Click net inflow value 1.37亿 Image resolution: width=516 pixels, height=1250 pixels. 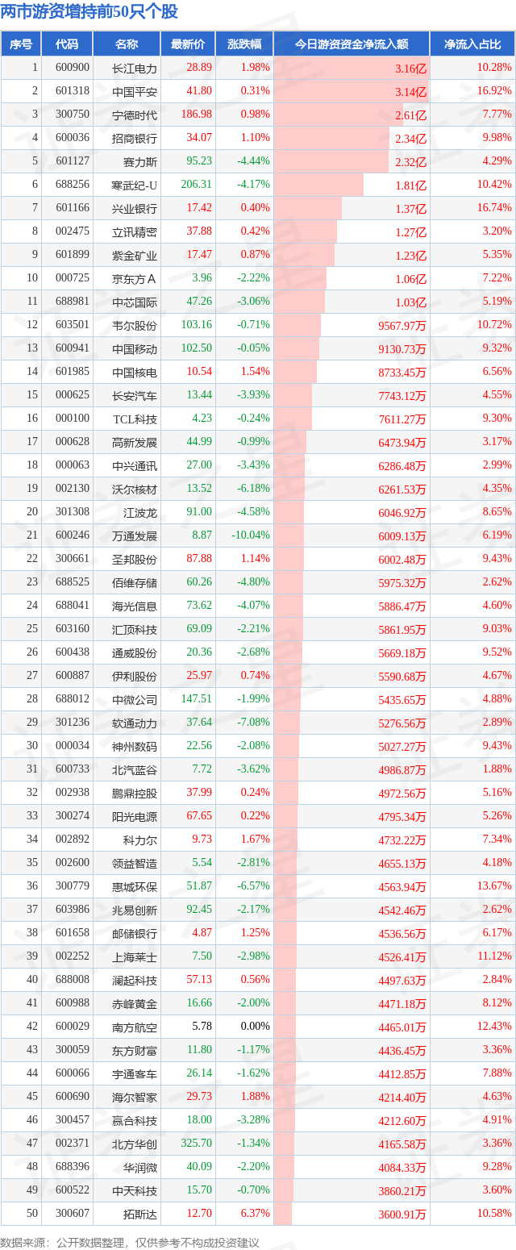411,209
